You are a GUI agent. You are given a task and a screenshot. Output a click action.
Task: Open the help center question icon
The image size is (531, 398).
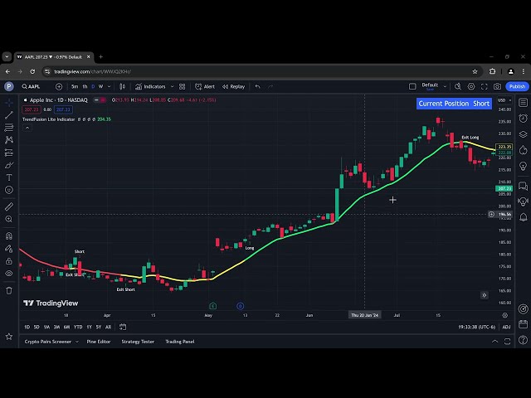click(523, 339)
